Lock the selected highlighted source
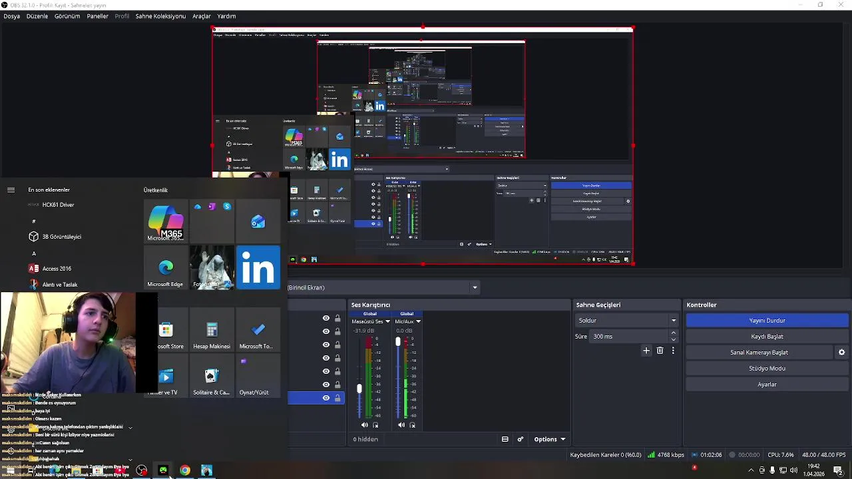This screenshot has height=479, width=852. tap(337, 398)
